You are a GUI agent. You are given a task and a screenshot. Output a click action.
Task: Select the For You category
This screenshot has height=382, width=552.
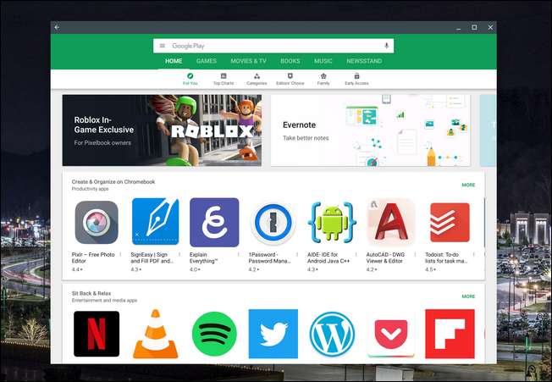coord(190,80)
